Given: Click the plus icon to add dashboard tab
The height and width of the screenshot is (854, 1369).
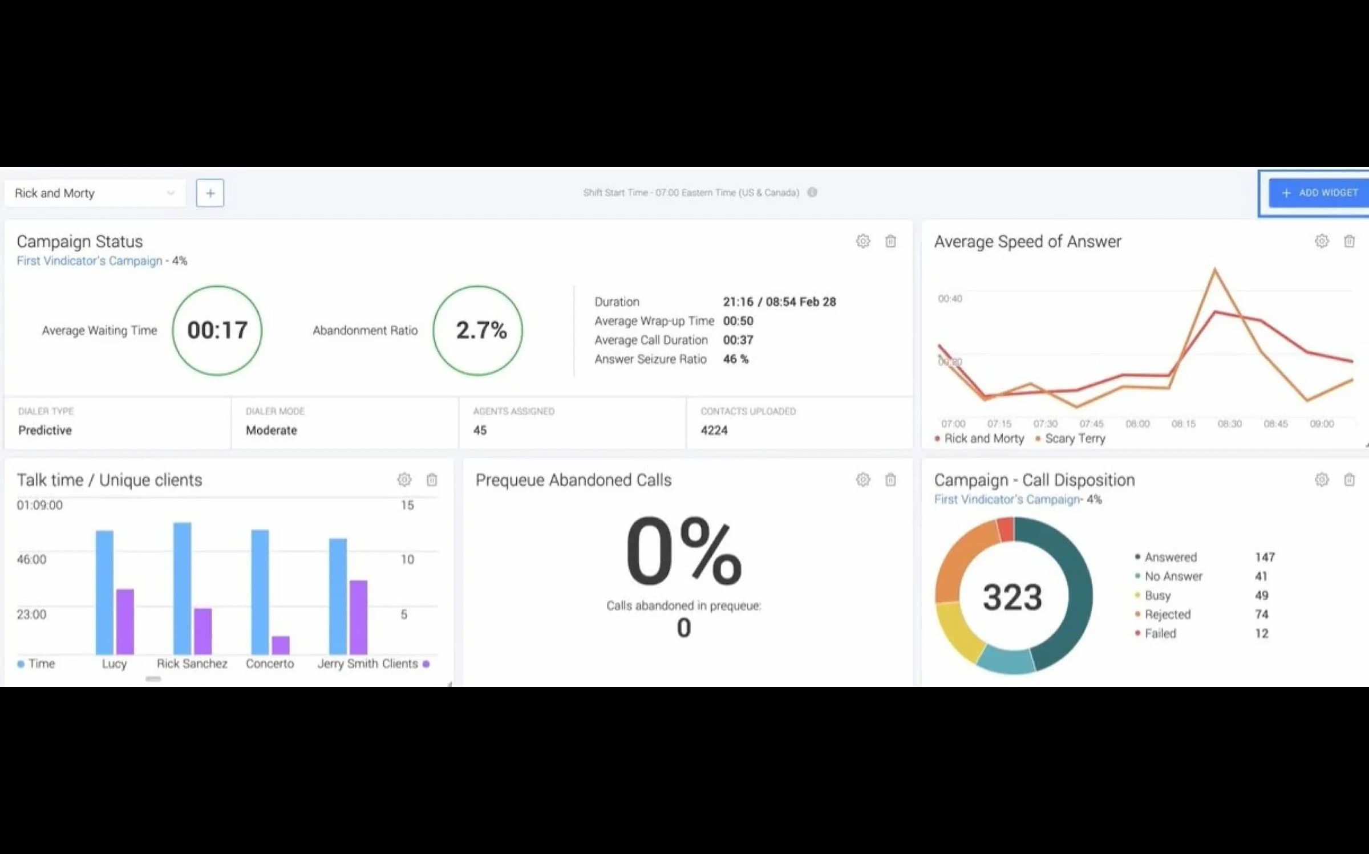Looking at the screenshot, I should [x=210, y=192].
